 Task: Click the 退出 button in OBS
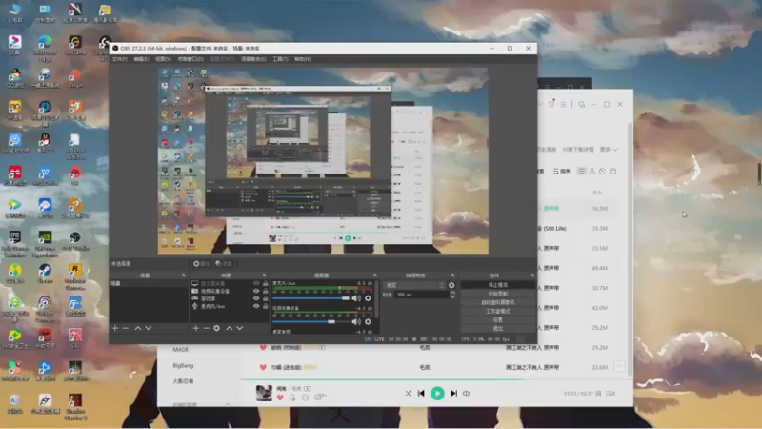tap(497, 329)
